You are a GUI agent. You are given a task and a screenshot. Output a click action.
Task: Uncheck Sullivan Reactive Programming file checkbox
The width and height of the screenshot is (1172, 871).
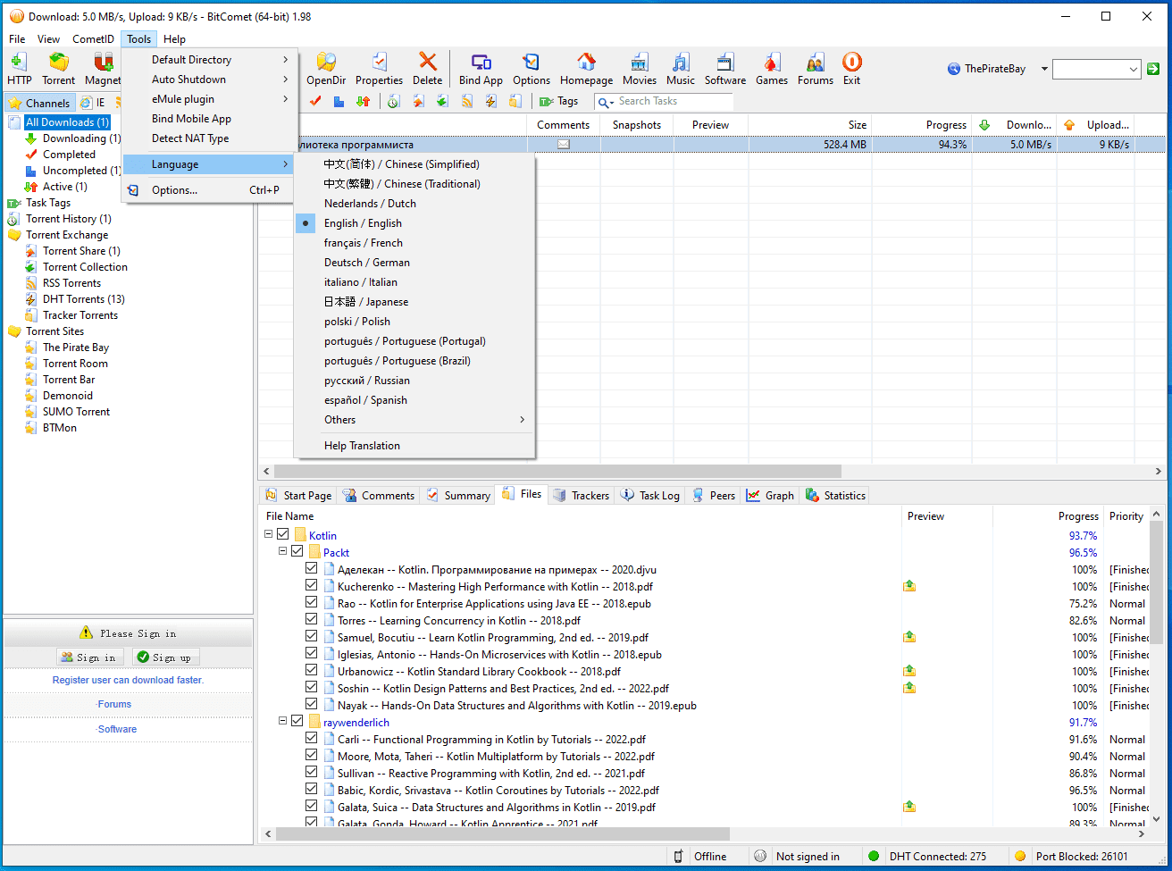pyautogui.click(x=312, y=773)
